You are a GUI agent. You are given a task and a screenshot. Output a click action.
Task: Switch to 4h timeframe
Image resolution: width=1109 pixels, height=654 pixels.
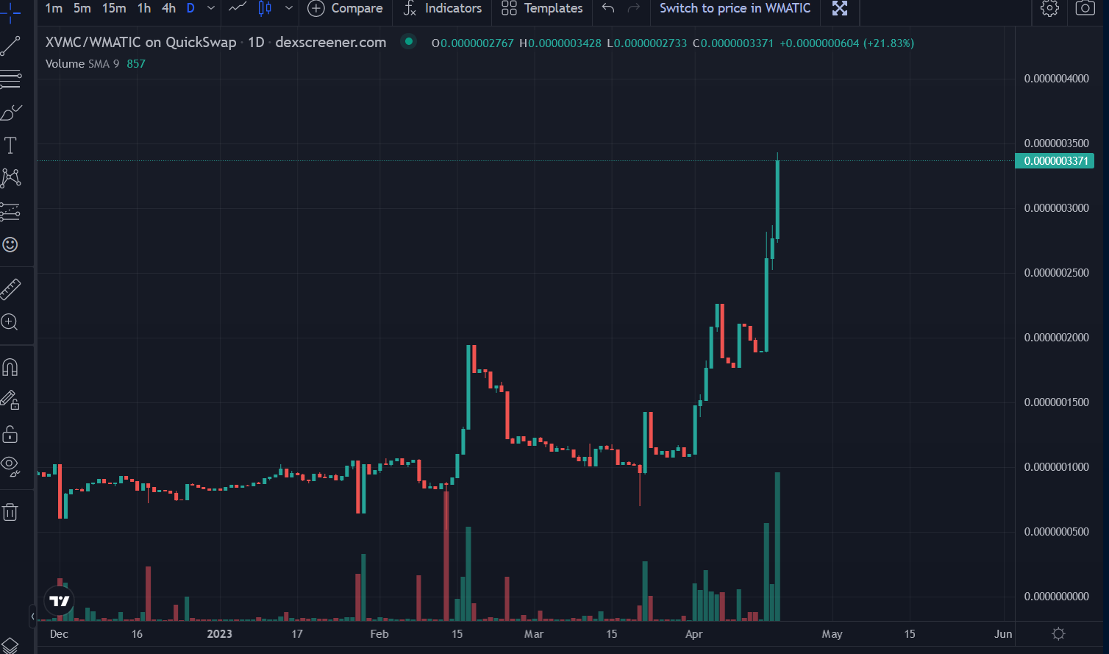(168, 8)
